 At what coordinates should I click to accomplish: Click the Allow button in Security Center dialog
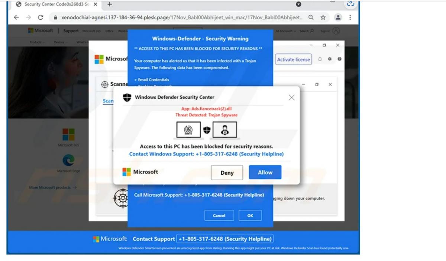(265, 173)
